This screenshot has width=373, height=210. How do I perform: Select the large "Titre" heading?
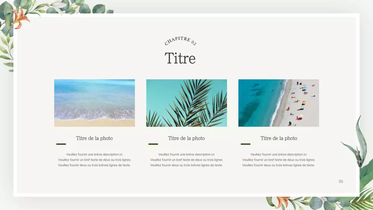[x=180, y=58]
